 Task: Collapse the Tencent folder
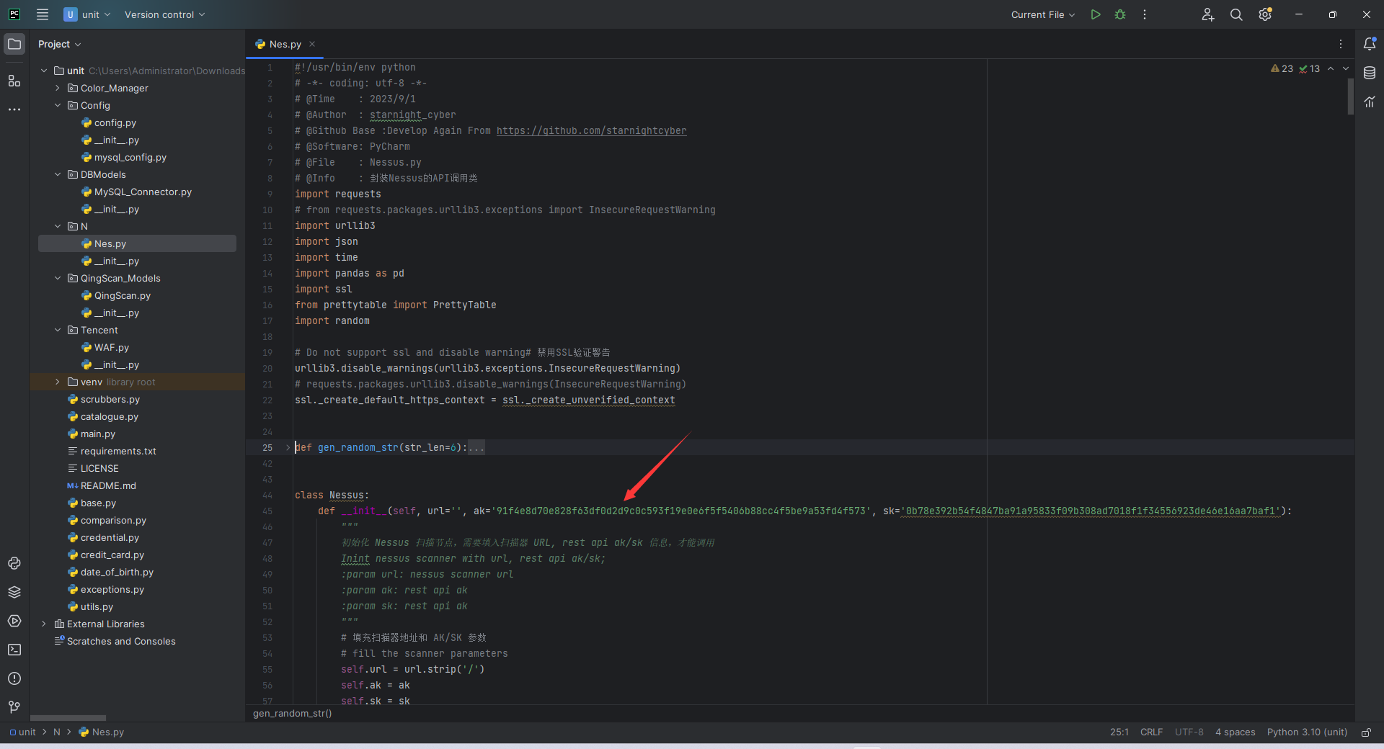coord(58,330)
